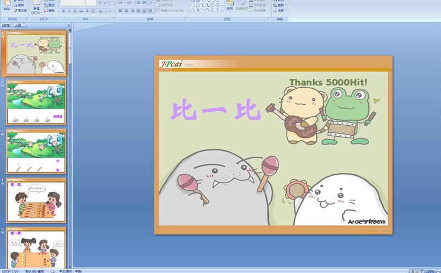The height and width of the screenshot is (273, 441).
Task: Align text right
Action: (x=132, y=11)
